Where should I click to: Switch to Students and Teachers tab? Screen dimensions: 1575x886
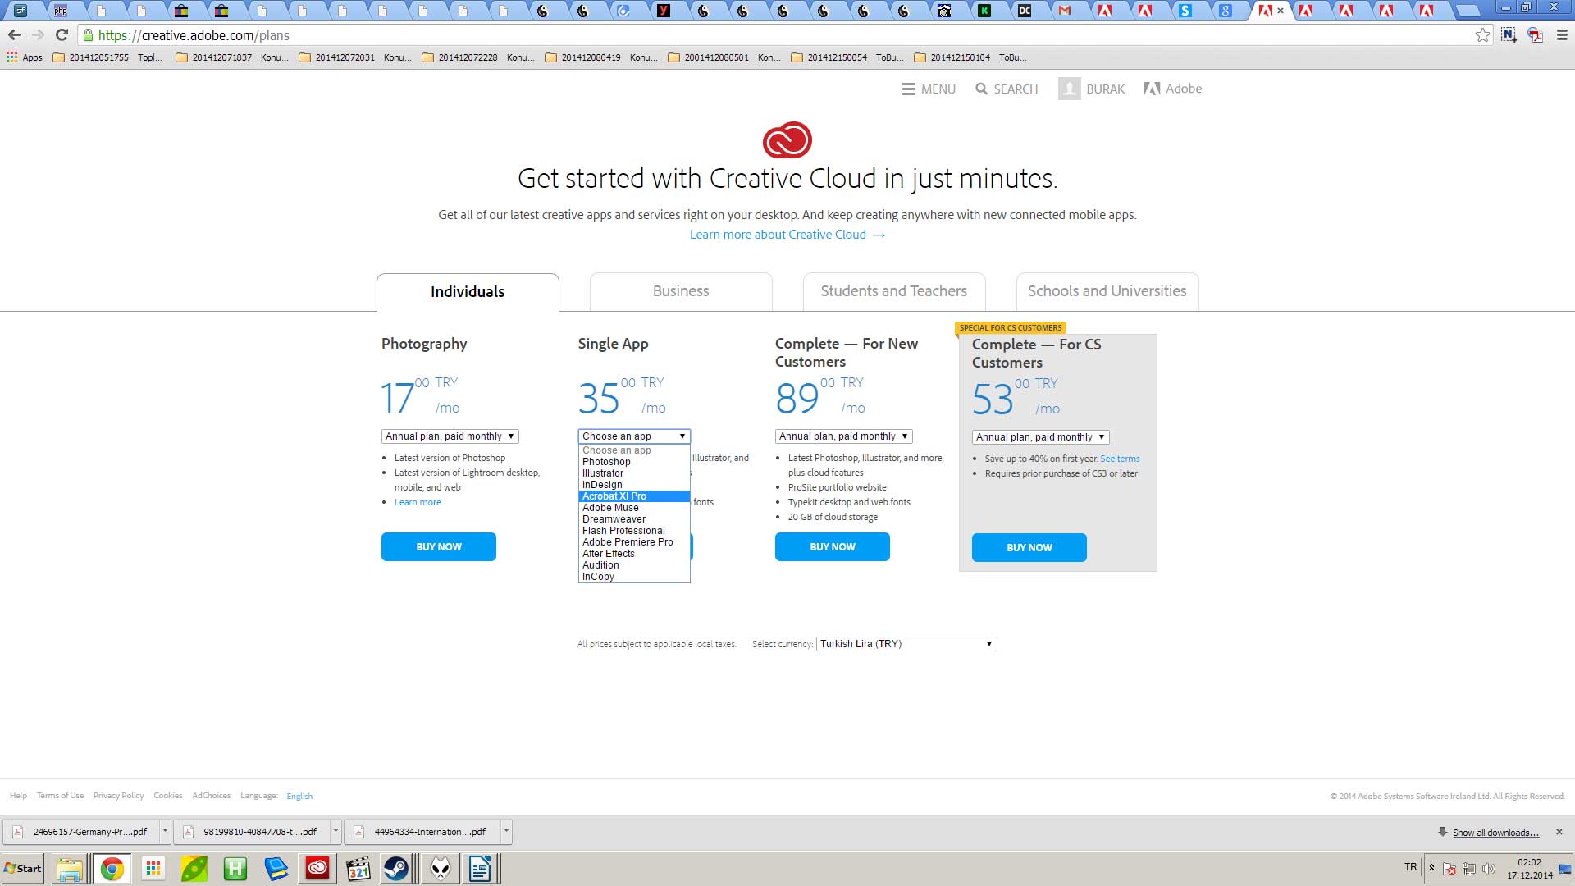[893, 290]
